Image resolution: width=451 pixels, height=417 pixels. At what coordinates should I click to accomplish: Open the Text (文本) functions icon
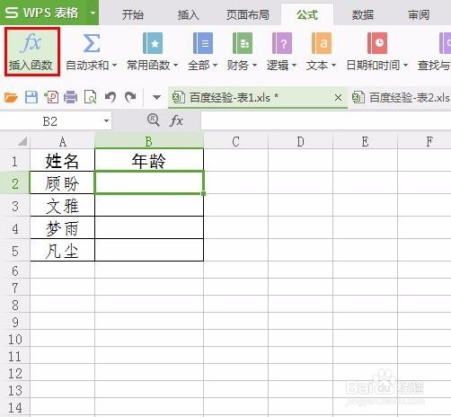tap(322, 43)
